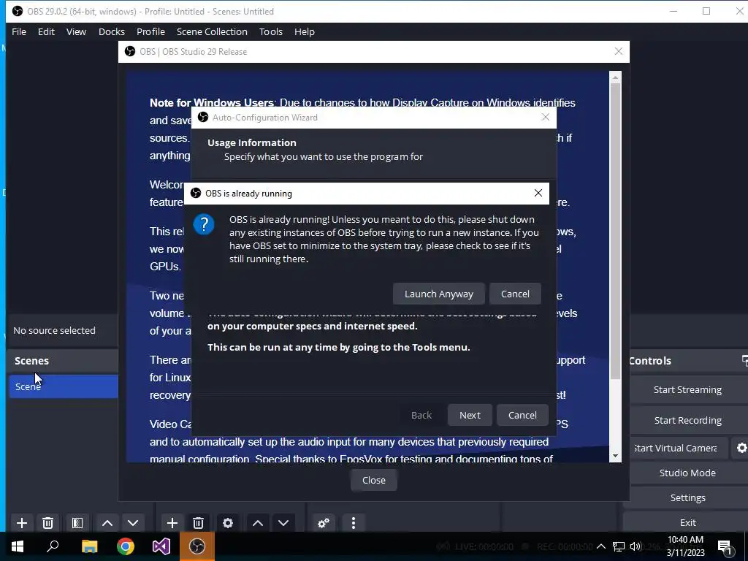The height and width of the screenshot is (561, 748).
Task: Open the Docks menu
Action: click(112, 31)
